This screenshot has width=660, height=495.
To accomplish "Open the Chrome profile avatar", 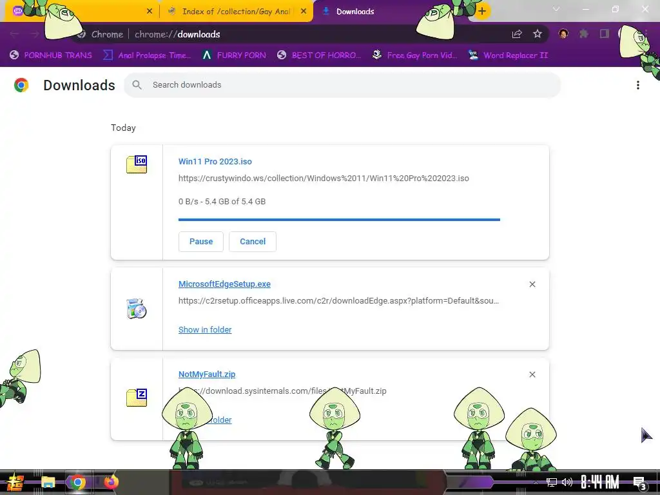I will click(563, 34).
